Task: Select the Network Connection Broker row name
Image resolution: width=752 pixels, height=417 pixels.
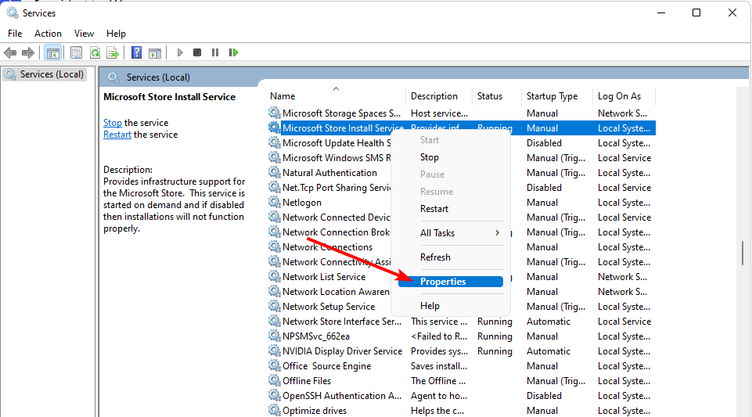Action: tap(336, 232)
